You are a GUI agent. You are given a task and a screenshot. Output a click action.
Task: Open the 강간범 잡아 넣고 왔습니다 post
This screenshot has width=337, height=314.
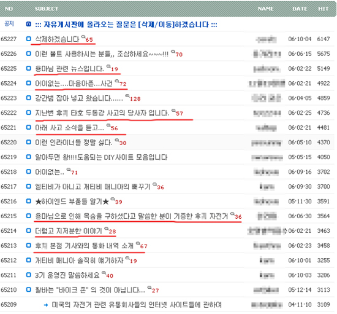79,98
